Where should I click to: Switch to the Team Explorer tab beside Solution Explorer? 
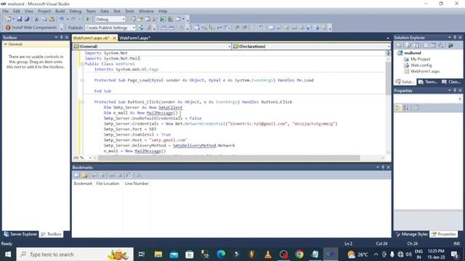click(x=428, y=82)
